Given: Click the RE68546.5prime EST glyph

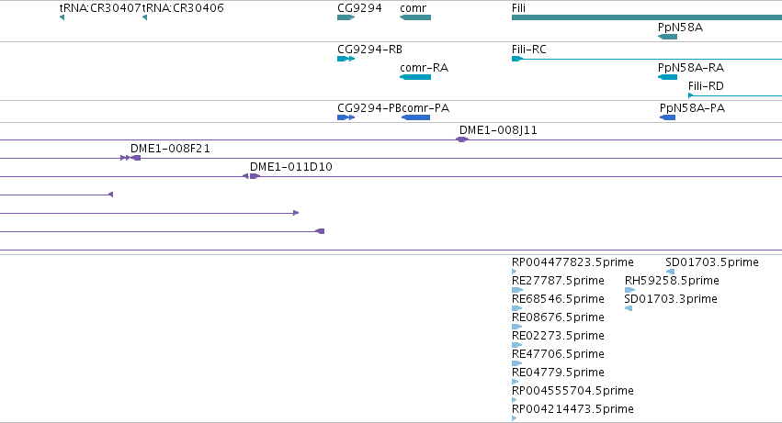Looking at the screenshot, I should (x=516, y=308).
